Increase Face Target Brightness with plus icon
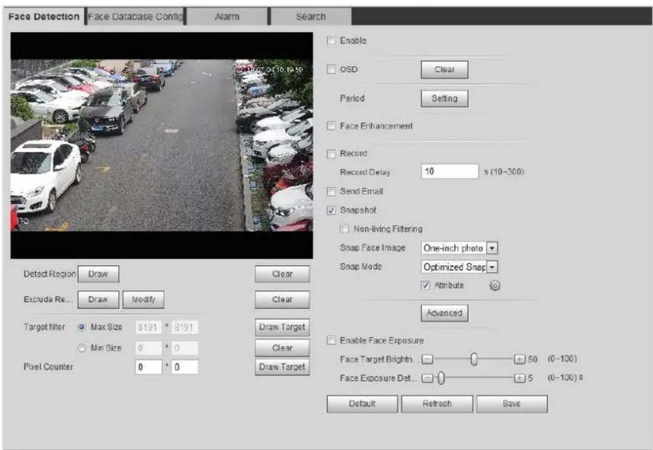653x450 pixels. point(519,359)
